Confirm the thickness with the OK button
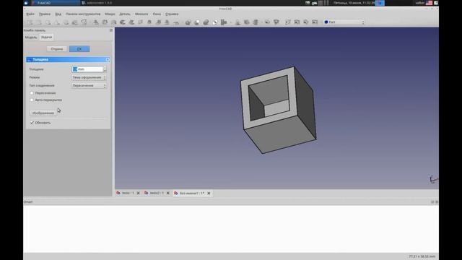Screen dimensions: 462x260 pos(79,49)
